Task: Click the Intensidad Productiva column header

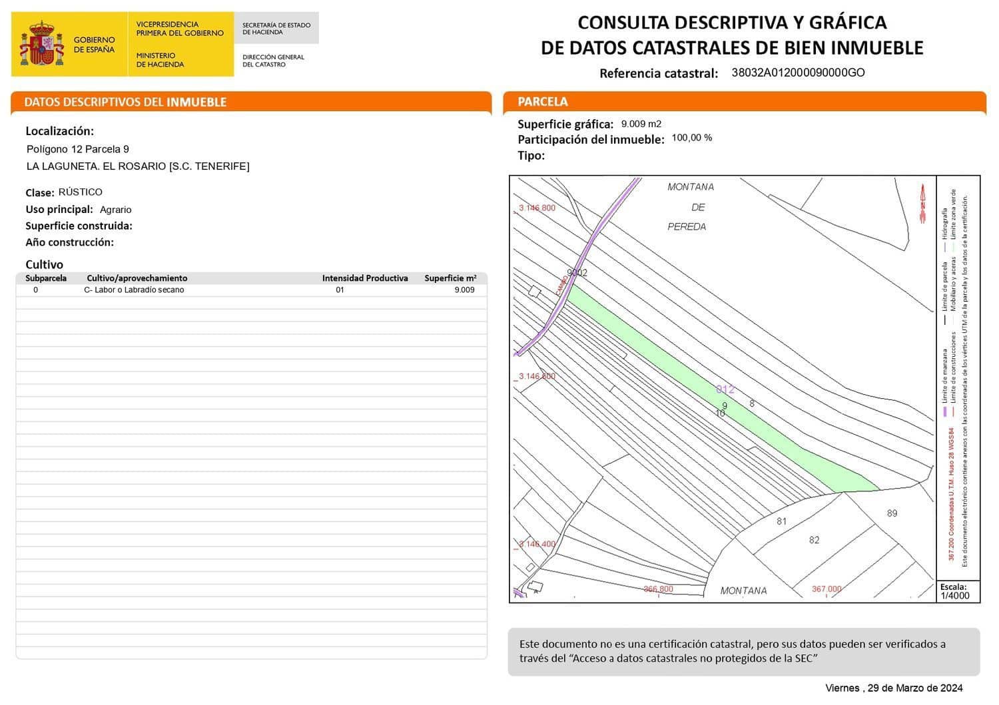Action: pyautogui.click(x=365, y=278)
